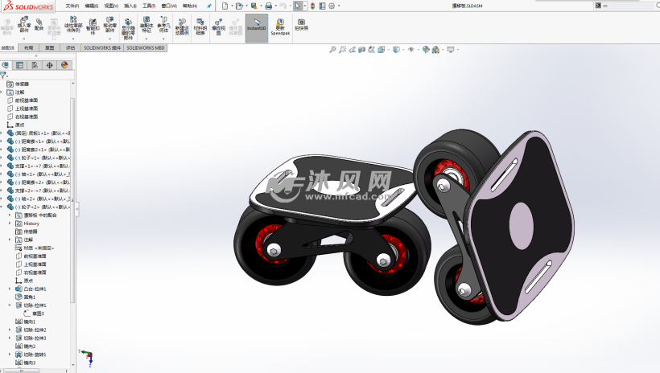Select 凸台-拉伸1 feature in tree
Image resolution: width=660 pixels, height=373 pixels.
tap(35, 289)
